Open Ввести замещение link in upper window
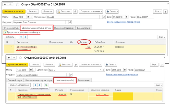 click(x=124, y=22)
